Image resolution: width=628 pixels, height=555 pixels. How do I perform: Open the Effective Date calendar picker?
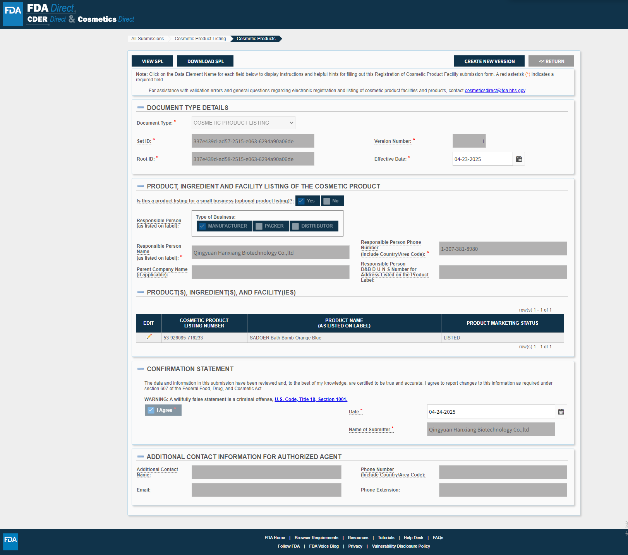(x=519, y=159)
